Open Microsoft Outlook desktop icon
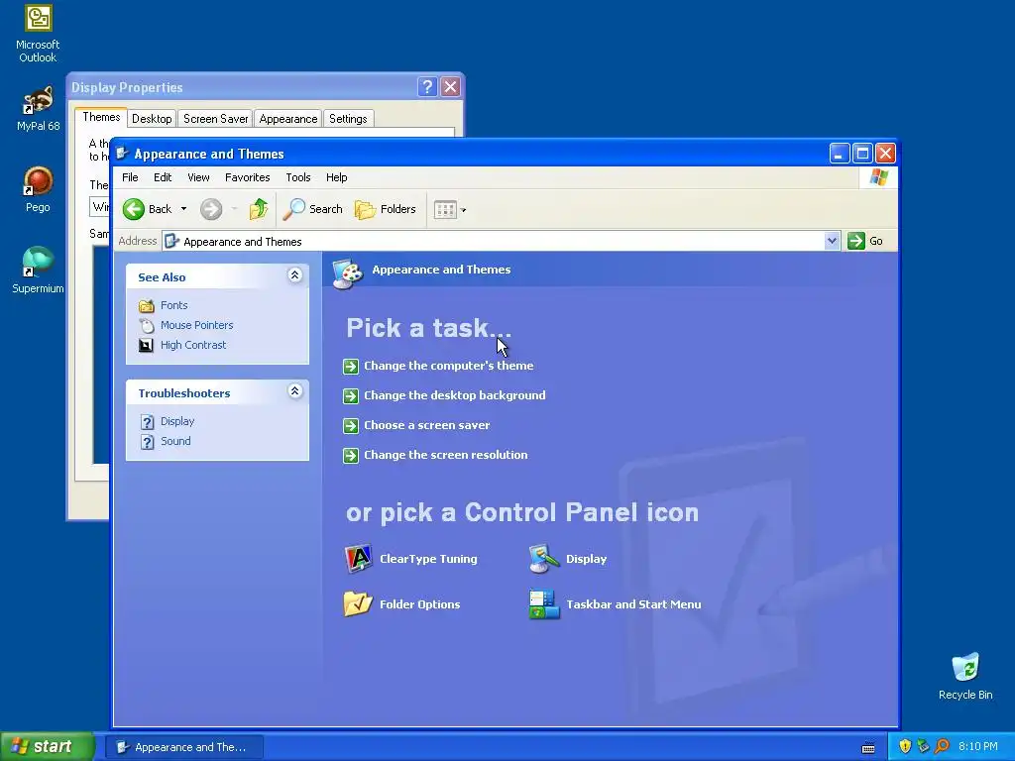The image size is (1015, 761). coord(38,33)
